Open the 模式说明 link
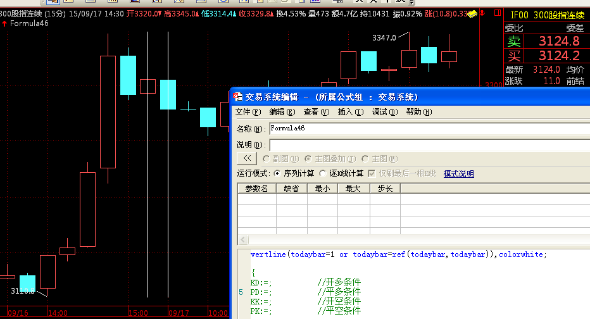The image size is (590, 319). point(458,173)
